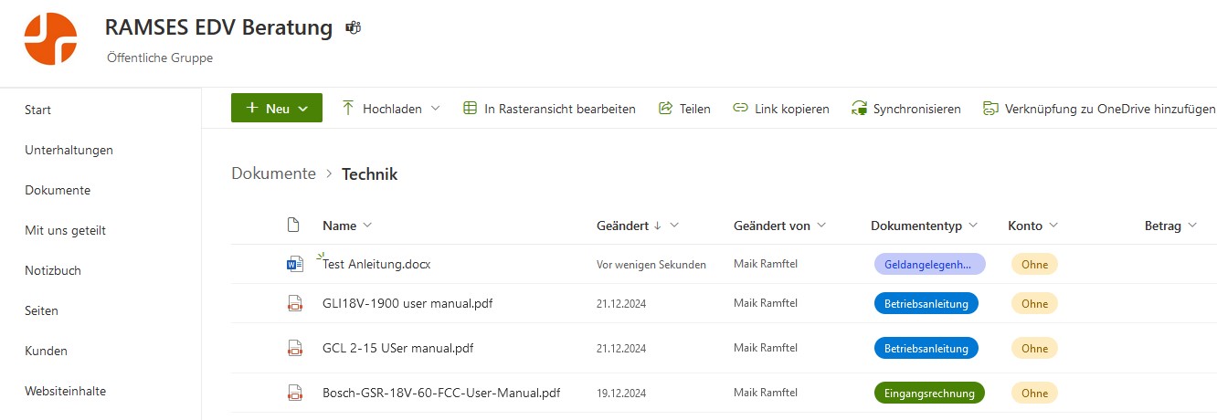Open the Test Anleitung.docx file link
This screenshot has height=420, width=1217.
pos(376,264)
